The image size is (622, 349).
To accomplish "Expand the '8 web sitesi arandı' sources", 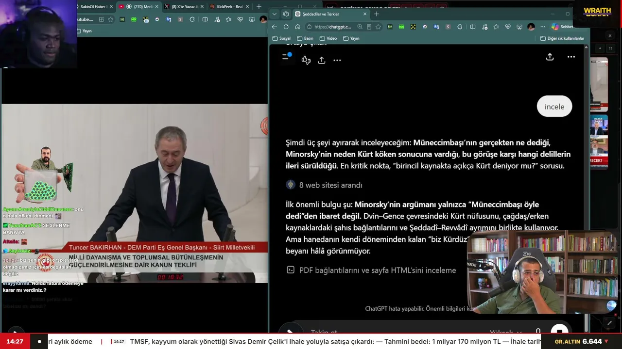I will point(324,185).
